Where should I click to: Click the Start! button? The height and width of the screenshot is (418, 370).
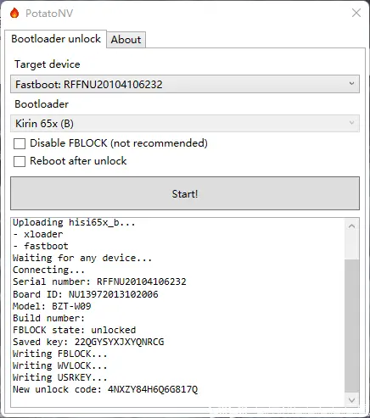point(185,193)
